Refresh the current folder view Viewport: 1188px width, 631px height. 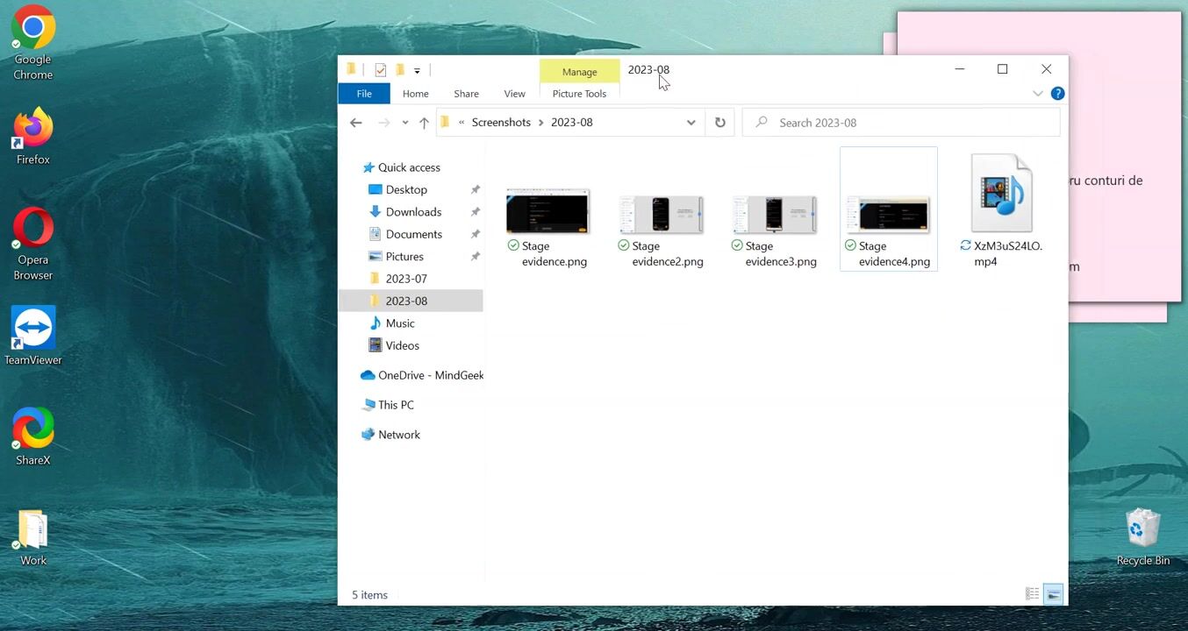pos(719,123)
